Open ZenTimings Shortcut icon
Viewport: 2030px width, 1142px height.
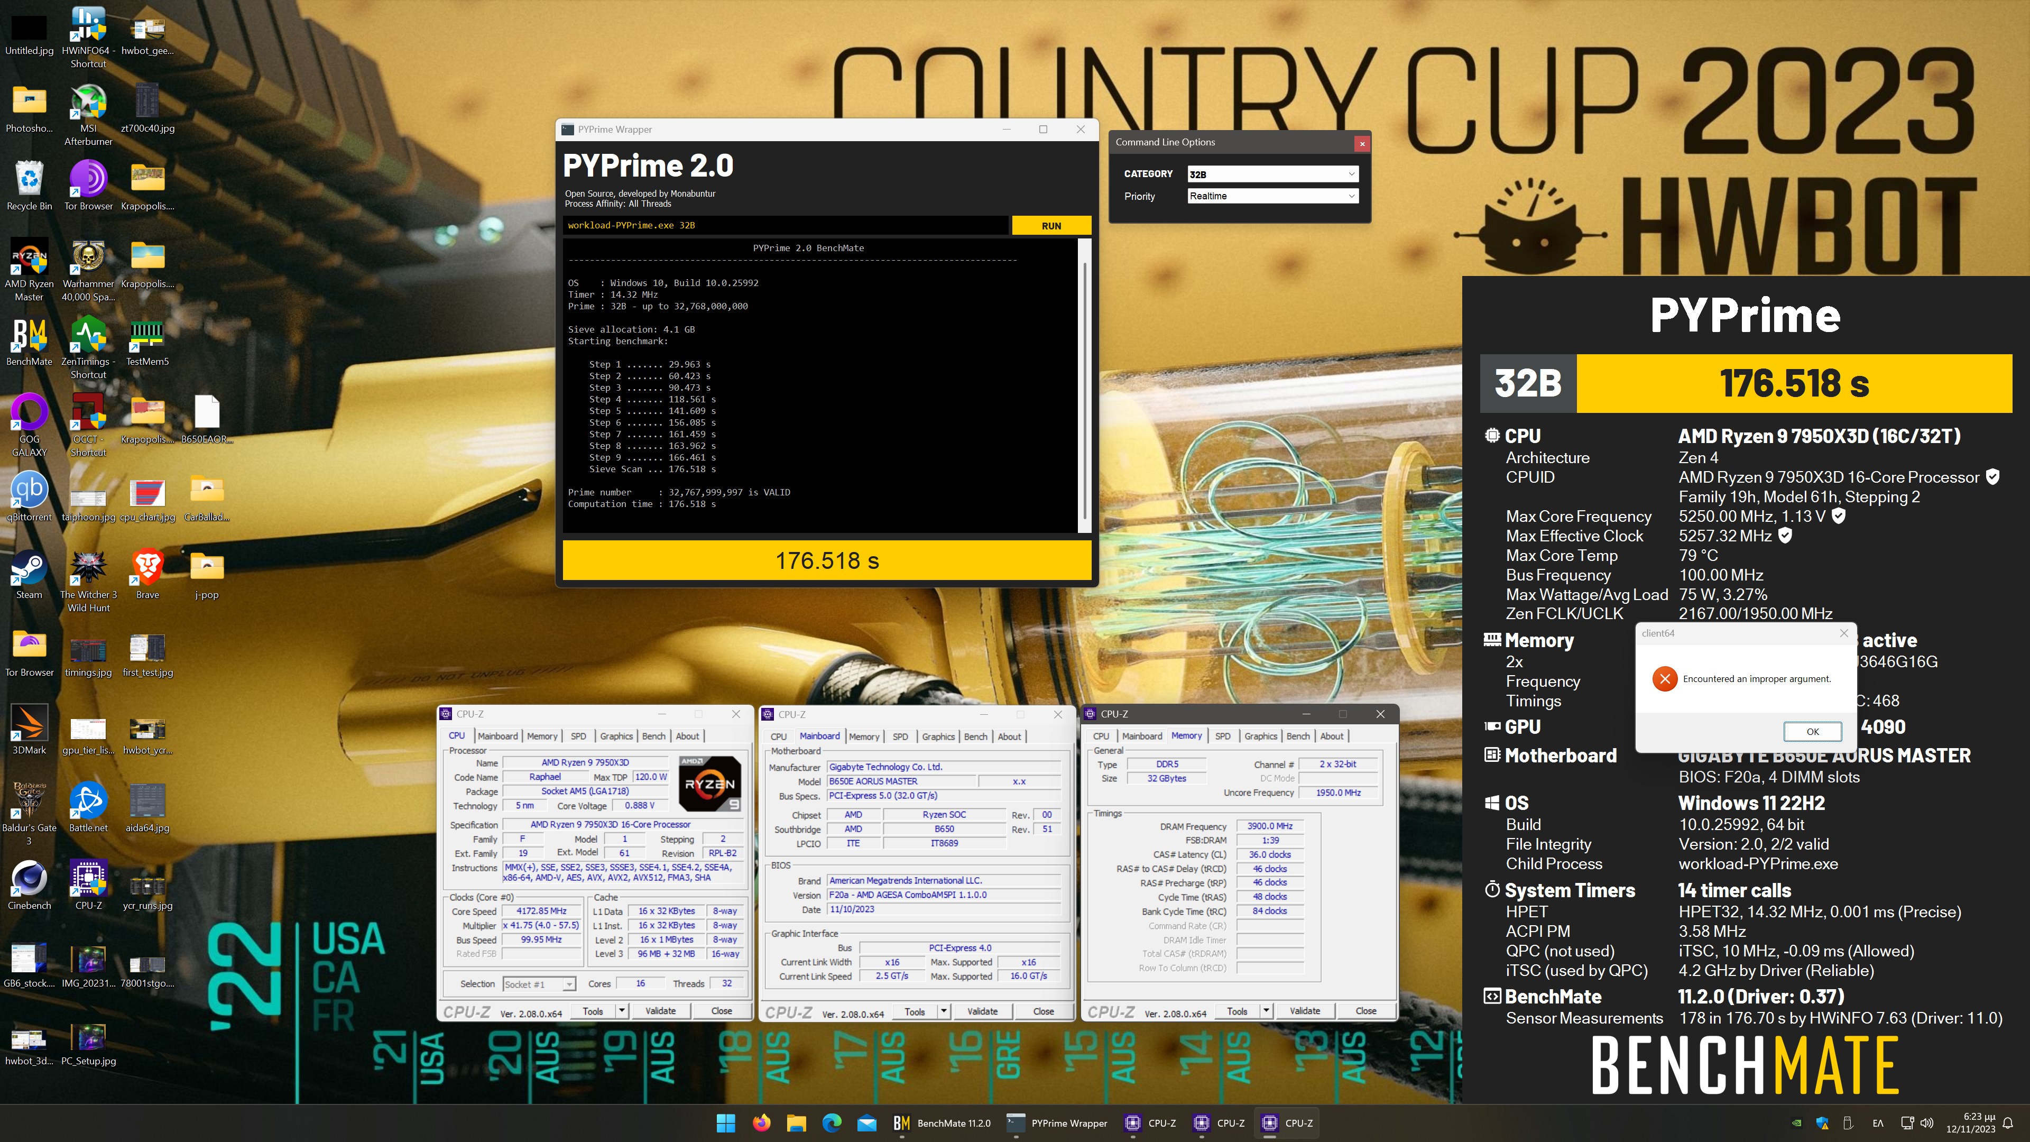pyautogui.click(x=88, y=348)
